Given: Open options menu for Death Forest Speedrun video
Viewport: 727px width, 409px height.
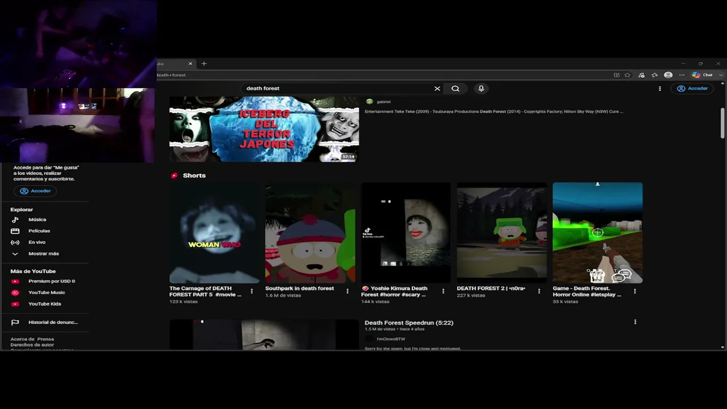Looking at the screenshot, I should (x=635, y=322).
